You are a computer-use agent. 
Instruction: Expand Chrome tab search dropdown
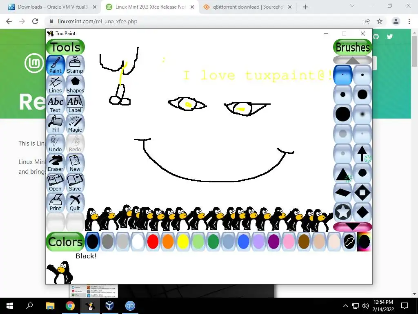click(352, 6)
